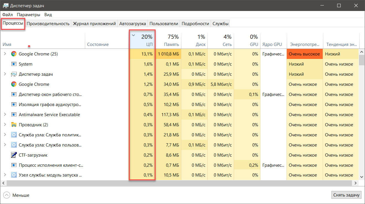Image resolution: width=365 pixels, height=204 pixels.
Task: Click the Проводник (2) folder icon
Action: tap(14, 125)
